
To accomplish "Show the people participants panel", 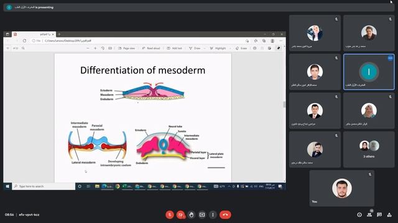I will coord(369,215).
